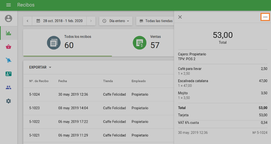Open the Inventory hand truck icon

pyautogui.click(x=8, y=60)
